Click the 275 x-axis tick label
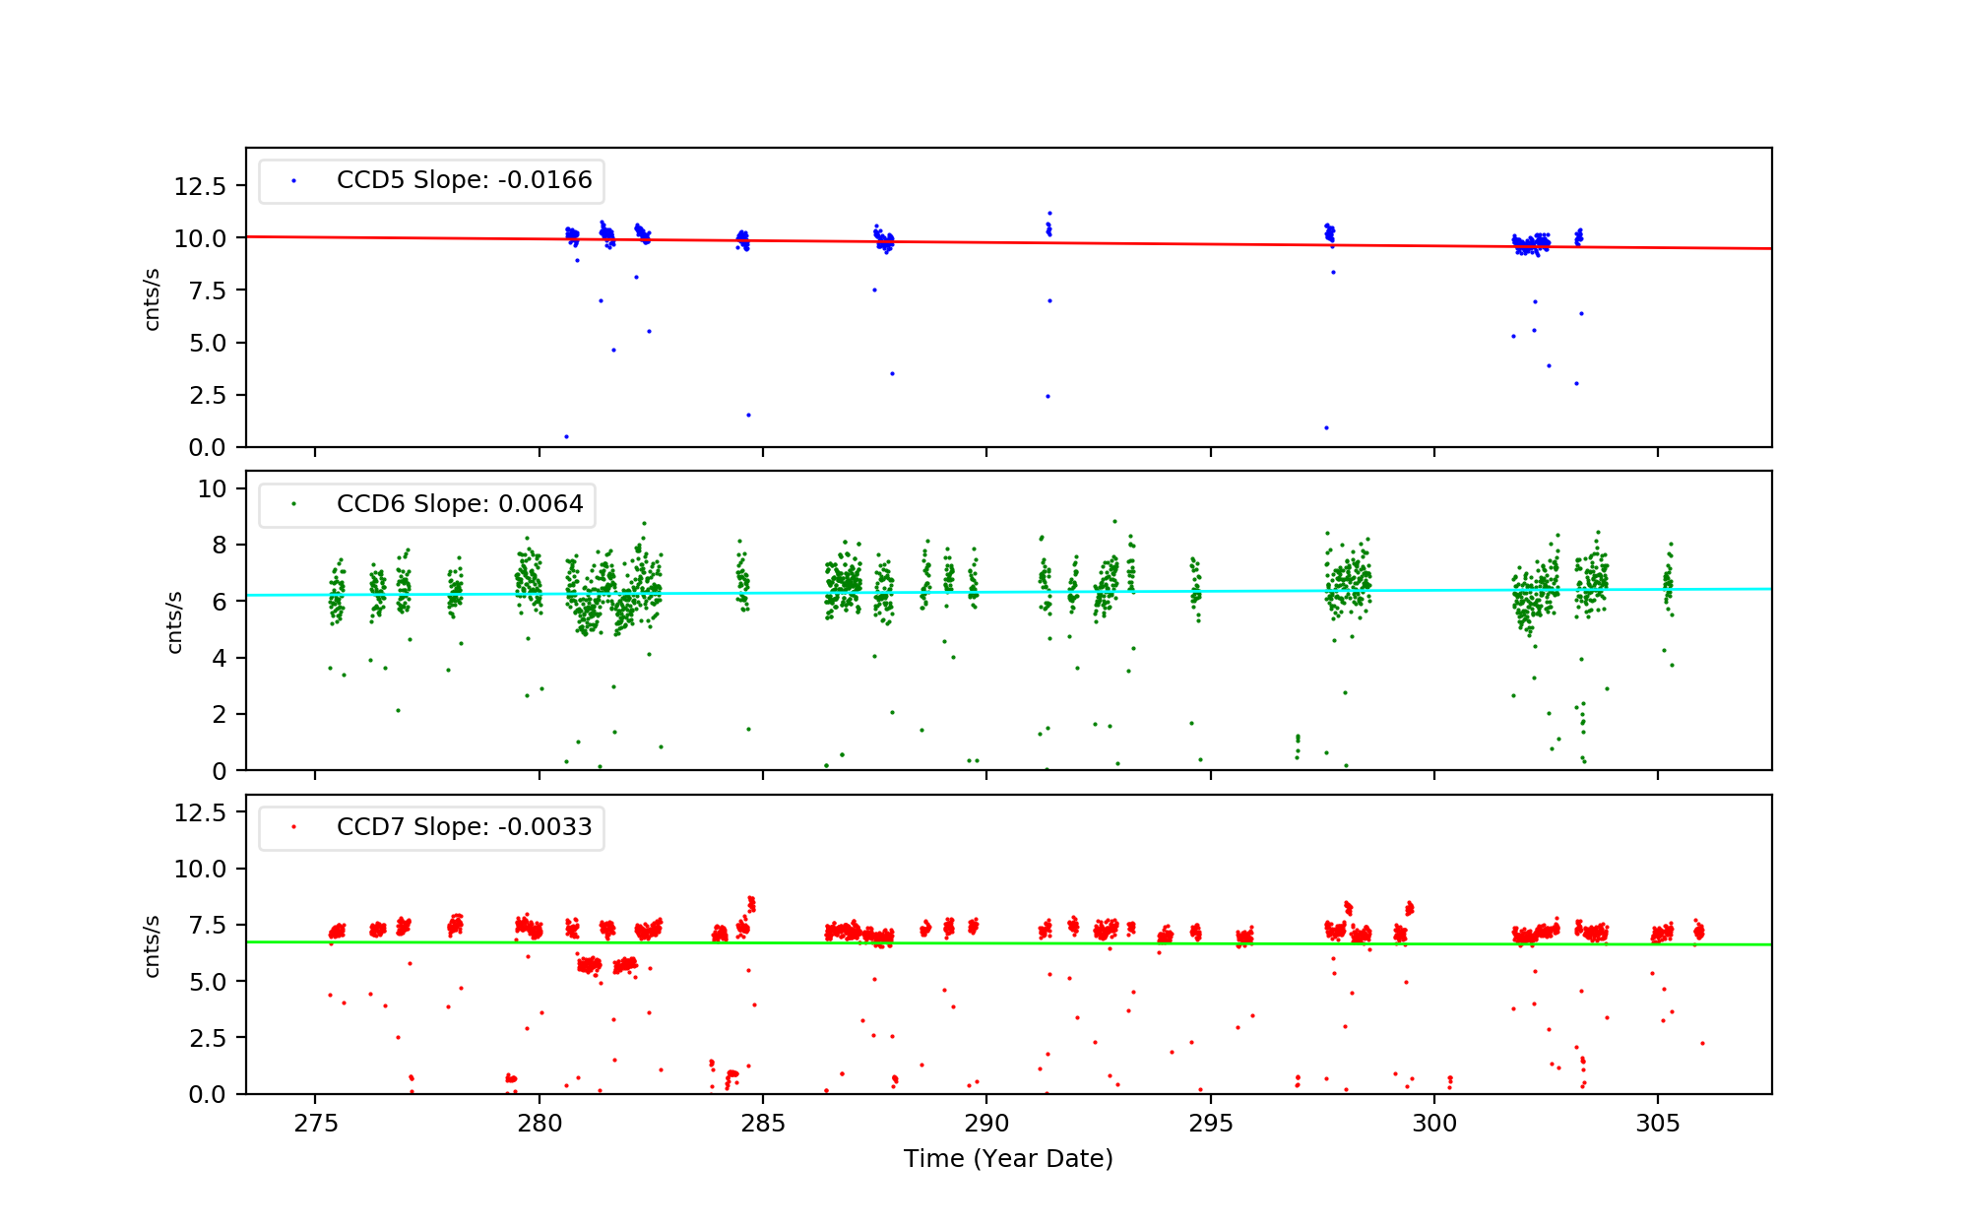 pyautogui.click(x=315, y=1125)
